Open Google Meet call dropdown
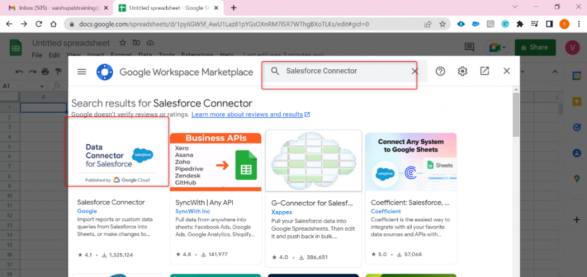The width and height of the screenshot is (587, 277). [497, 48]
